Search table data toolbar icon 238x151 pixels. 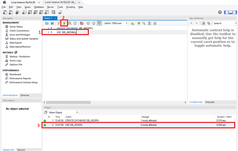[x=53, y=12]
